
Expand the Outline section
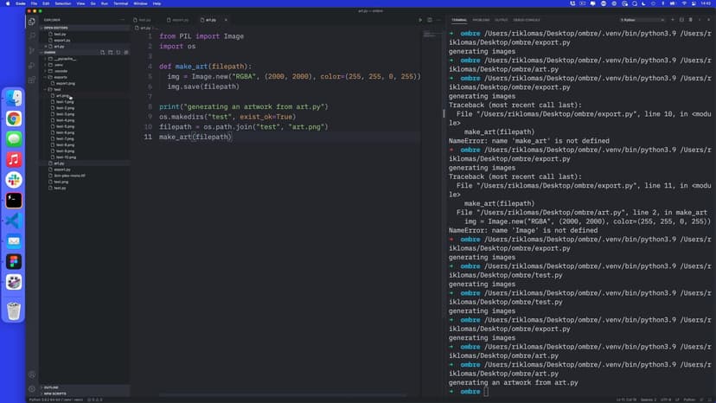[x=51, y=387]
